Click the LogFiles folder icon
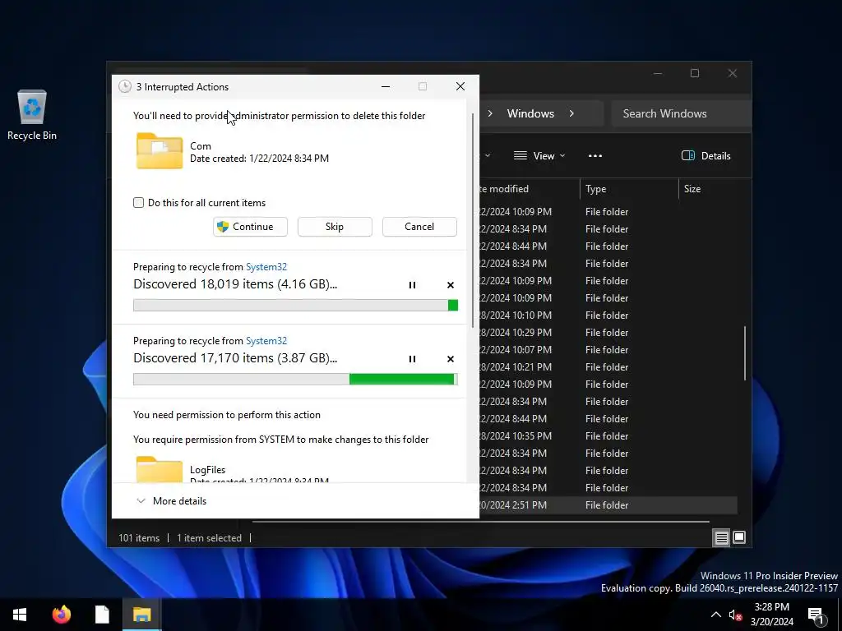The height and width of the screenshot is (631, 842). (x=160, y=469)
